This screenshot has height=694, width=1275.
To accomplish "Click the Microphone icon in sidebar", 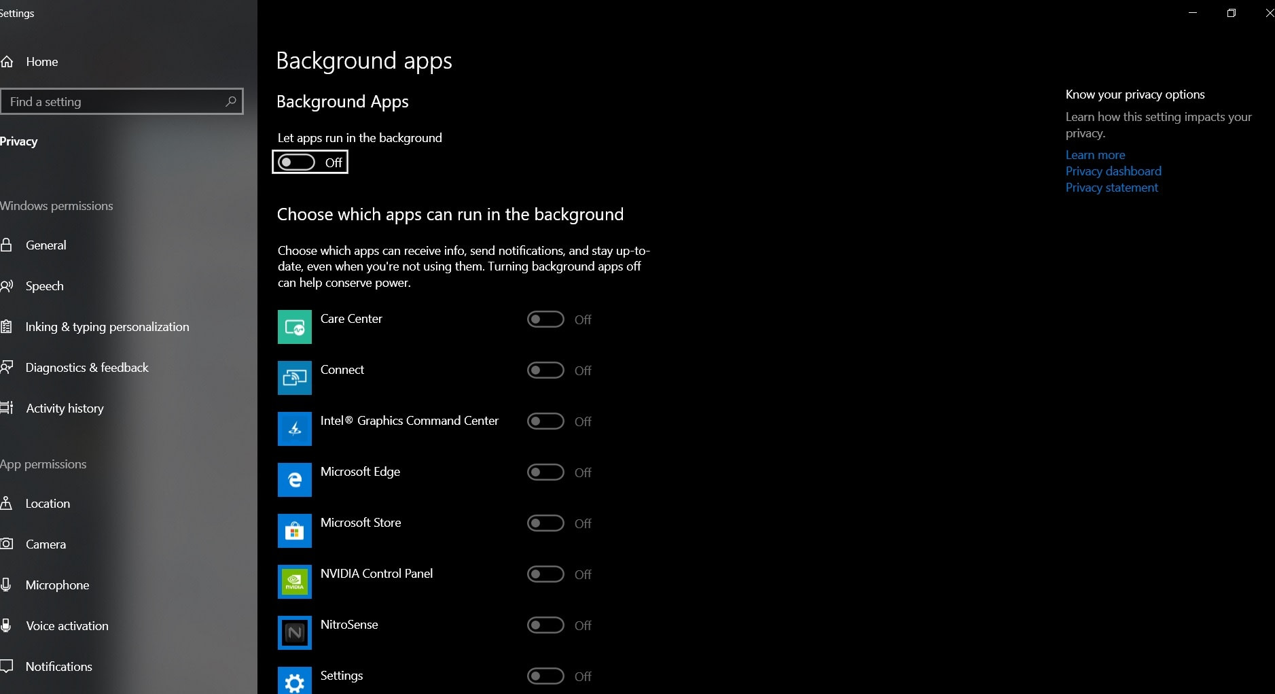I will [x=5, y=585].
